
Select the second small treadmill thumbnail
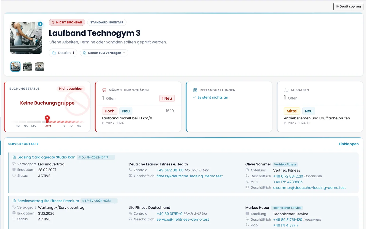tap(27, 67)
